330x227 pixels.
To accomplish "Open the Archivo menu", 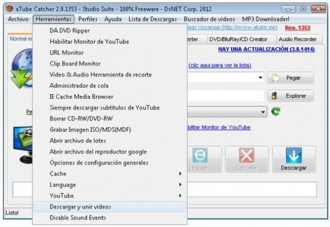I will click(18, 19).
